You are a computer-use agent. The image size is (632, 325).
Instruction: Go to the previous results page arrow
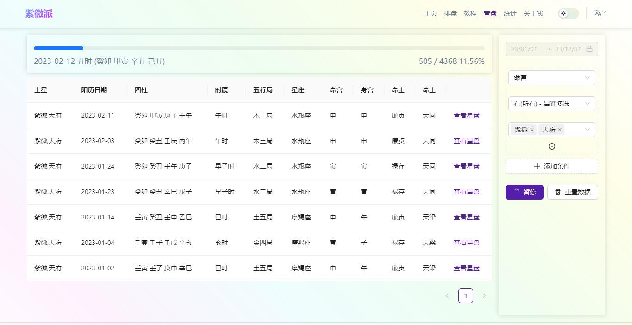click(x=447, y=296)
